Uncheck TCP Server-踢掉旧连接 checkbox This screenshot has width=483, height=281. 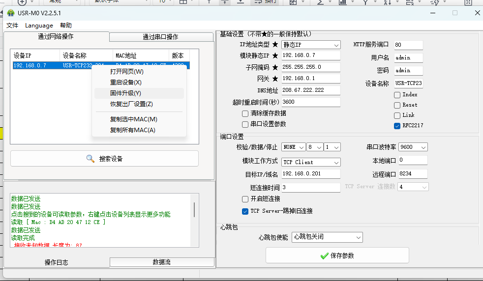point(245,211)
